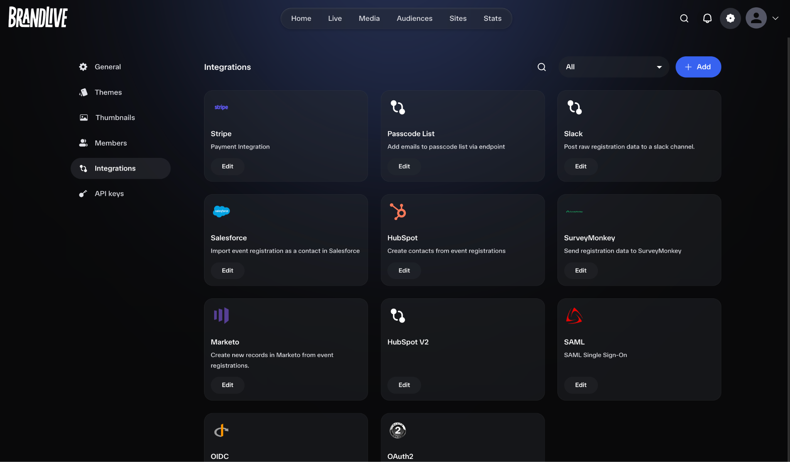Select Integrations in the sidebar
This screenshot has height=462, width=790.
coord(121,168)
